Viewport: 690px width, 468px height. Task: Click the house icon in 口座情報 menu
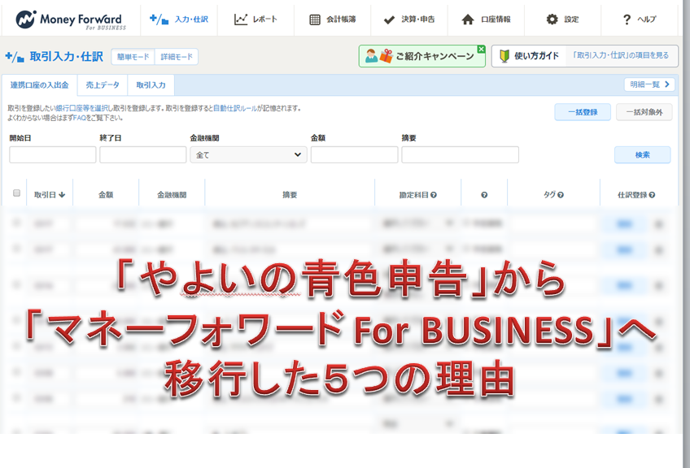468,19
